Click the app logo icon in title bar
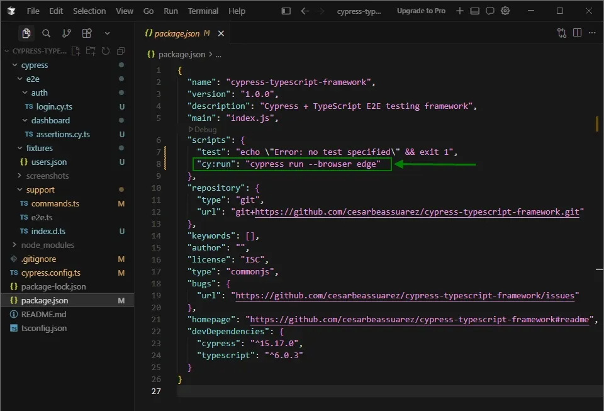 click(x=11, y=11)
